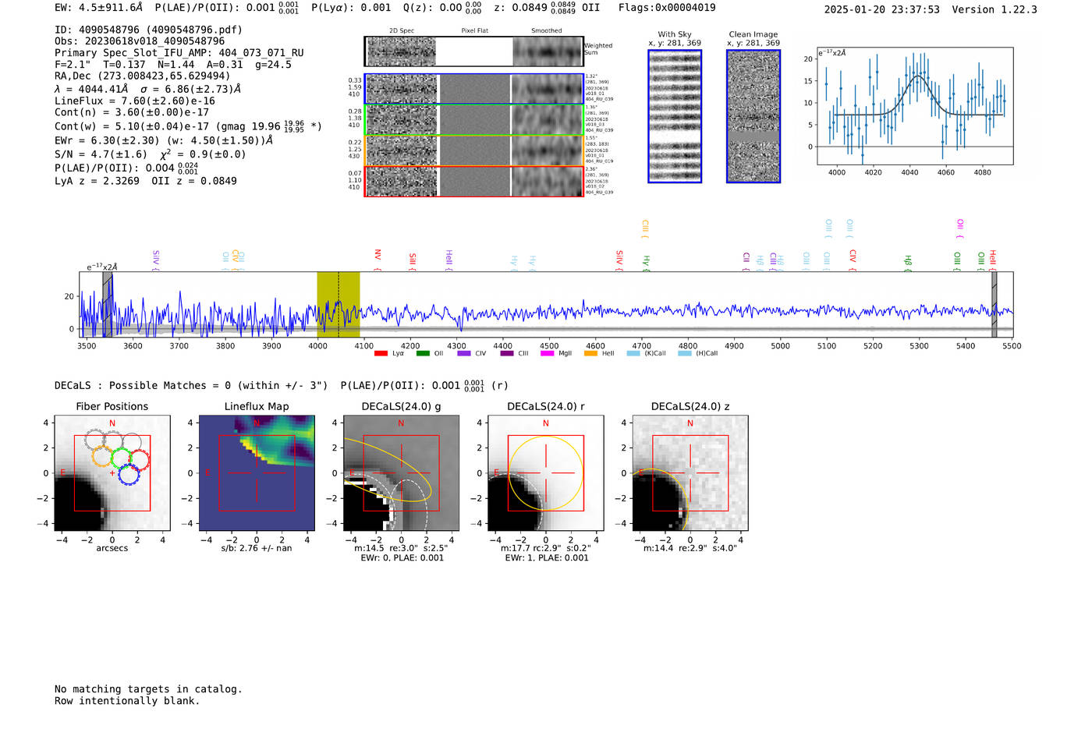
Task: Click the hatched gray band near 3550 Å
Action: (x=107, y=304)
